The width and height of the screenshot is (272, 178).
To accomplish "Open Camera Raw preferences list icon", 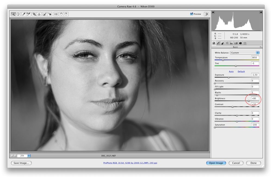I will click(56, 14).
